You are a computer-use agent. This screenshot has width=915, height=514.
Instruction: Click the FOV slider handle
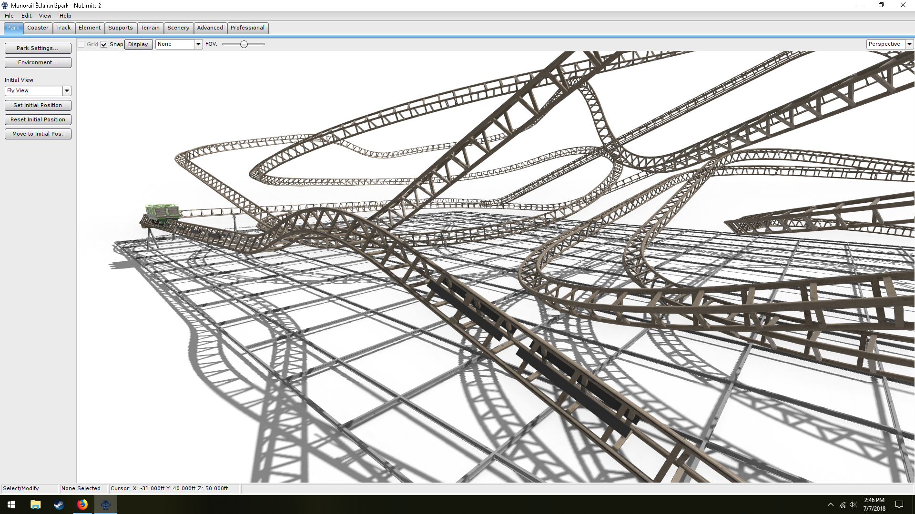click(244, 44)
